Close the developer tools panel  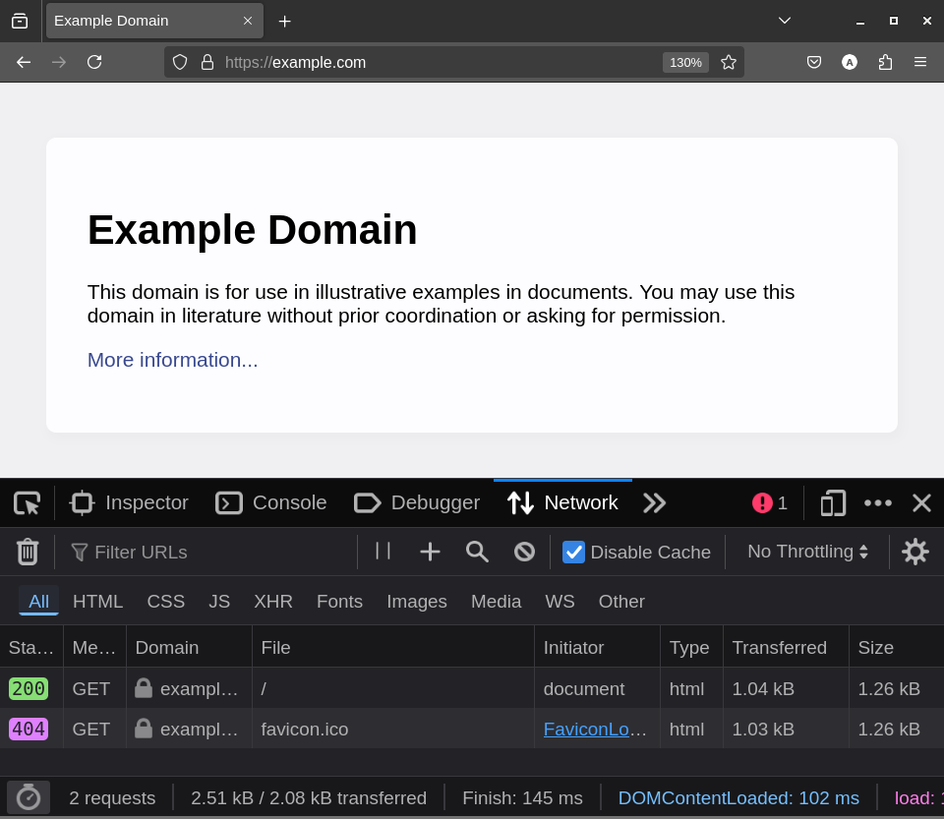(x=921, y=503)
